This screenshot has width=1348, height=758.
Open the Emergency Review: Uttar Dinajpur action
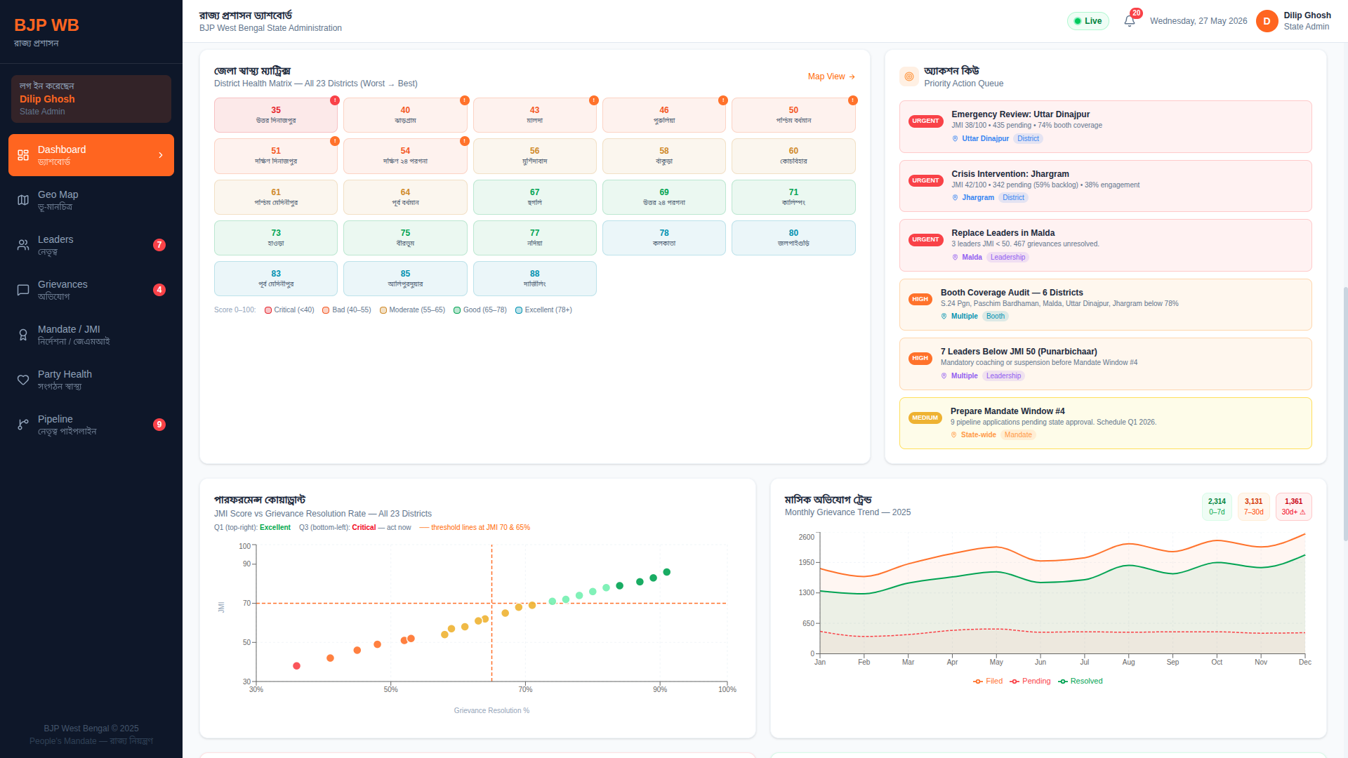[x=1105, y=126]
